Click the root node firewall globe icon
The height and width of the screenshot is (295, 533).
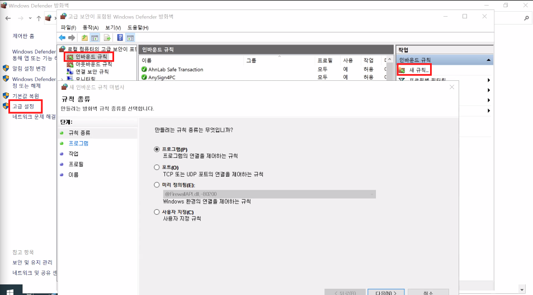(x=63, y=49)
